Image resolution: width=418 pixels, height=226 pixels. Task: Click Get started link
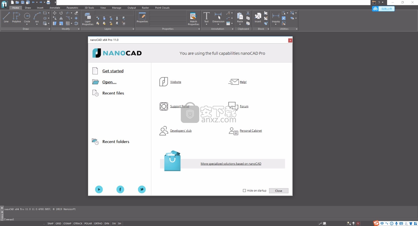[113, 71]
